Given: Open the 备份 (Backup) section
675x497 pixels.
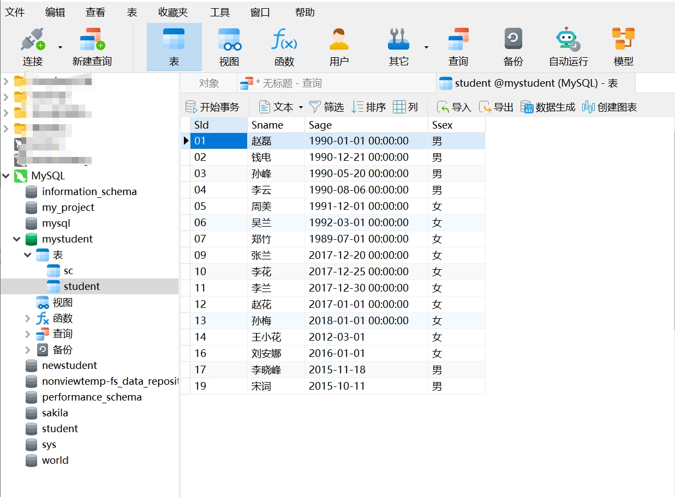Looking at the screenshot, I should [512, 46].
